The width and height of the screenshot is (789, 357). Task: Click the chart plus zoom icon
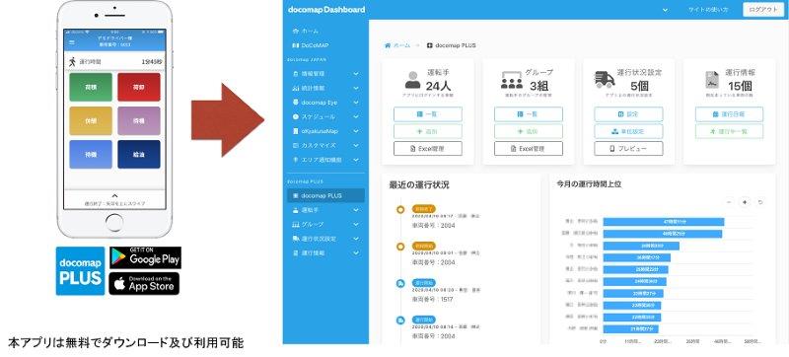(745, 202)
